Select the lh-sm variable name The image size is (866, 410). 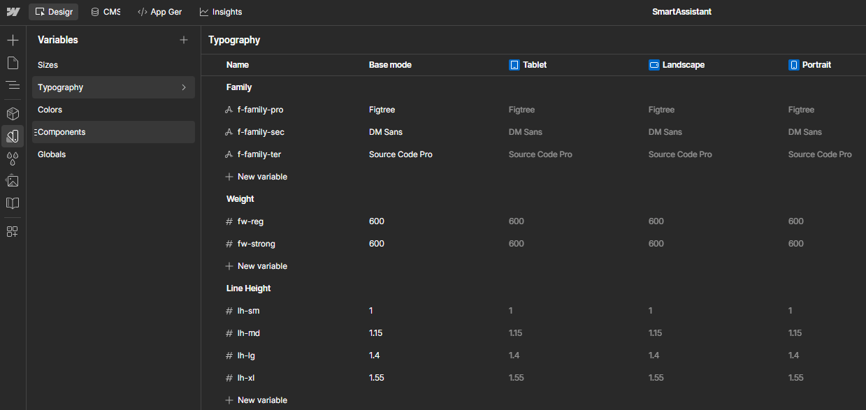[248, 311]
